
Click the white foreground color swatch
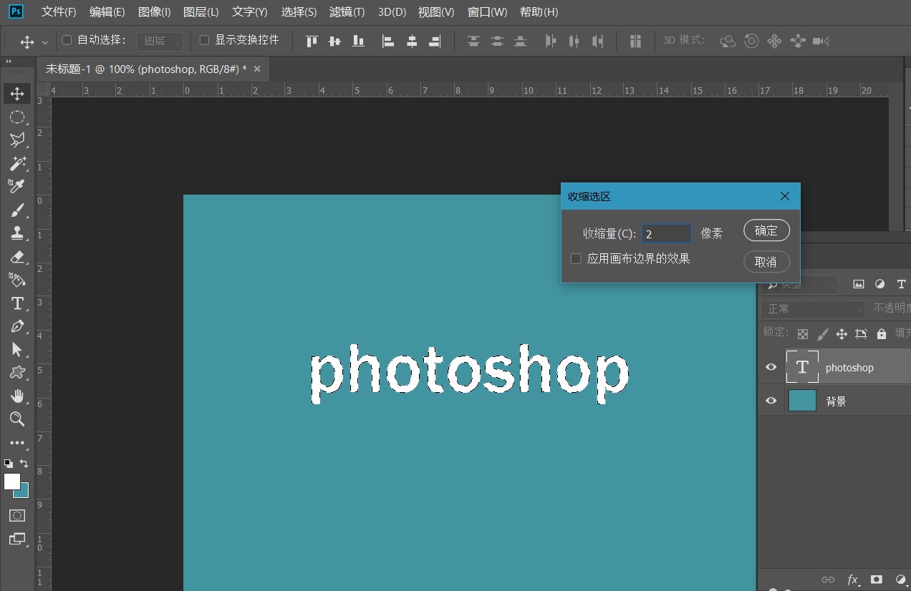click(x=12, y=482)
